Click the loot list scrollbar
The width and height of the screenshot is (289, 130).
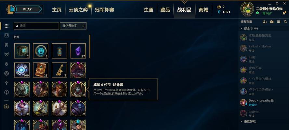[x=90, y=46]
